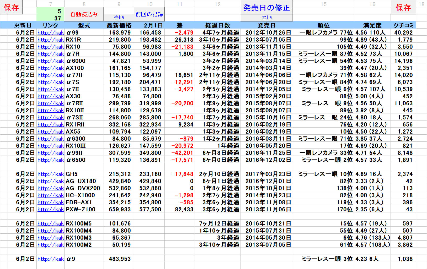Open the link in the α7R row
The height and width of the screenshot is (269, 427).
coord(51,54)
